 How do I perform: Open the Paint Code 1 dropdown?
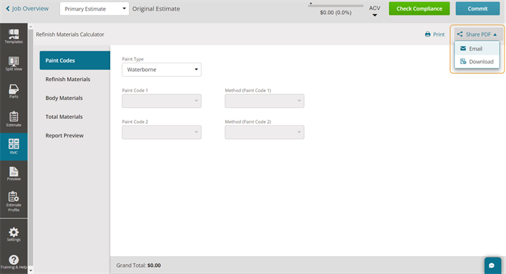click(162, 101)
